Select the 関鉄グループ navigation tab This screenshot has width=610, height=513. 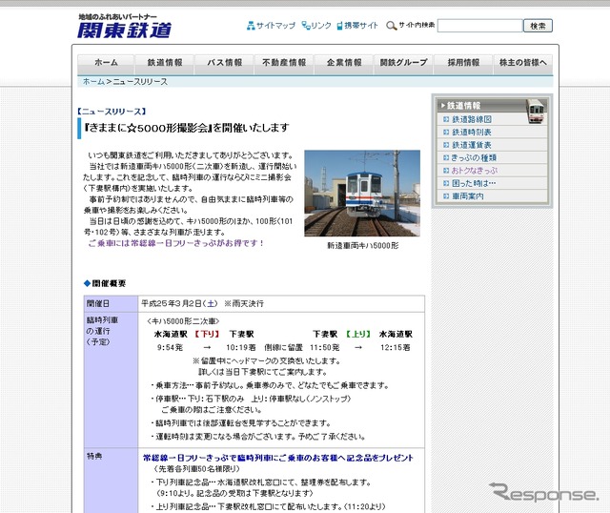tap(403, 63)
